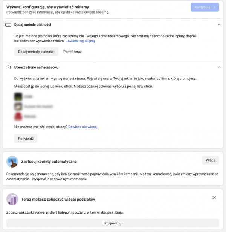Confirm page with Potwierdź button
The width and height of the screenshot is (226, 232).
tap(26, 139)
